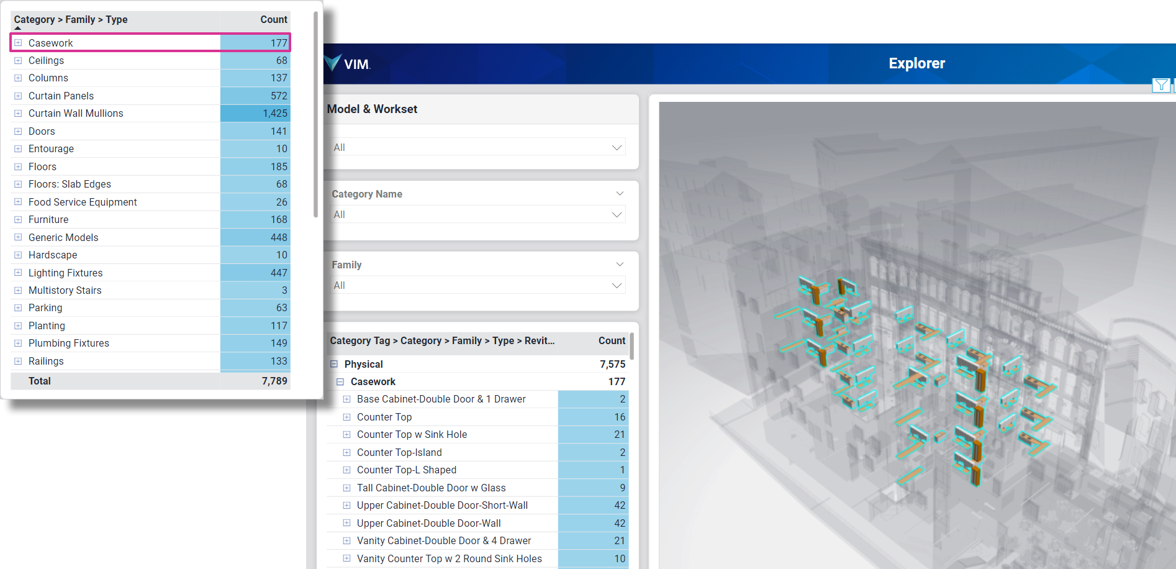This screenshot has width=1176, height=569.
Task: Click the Total 7,789 value
Action: [x=274, y=381]
